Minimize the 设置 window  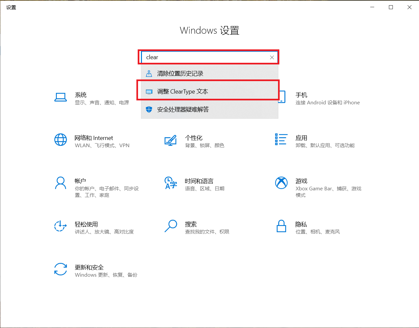coord(372,7)
